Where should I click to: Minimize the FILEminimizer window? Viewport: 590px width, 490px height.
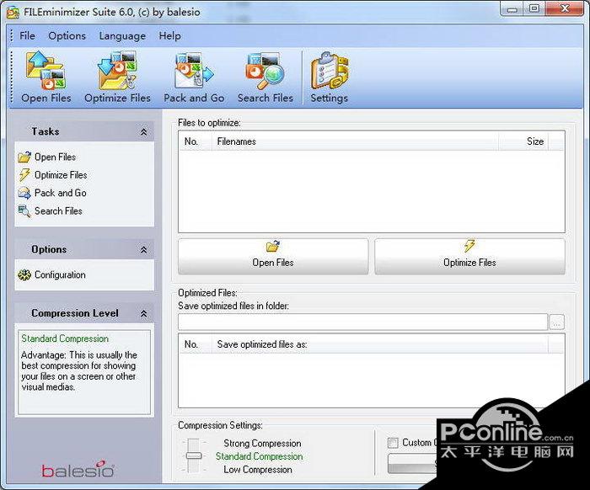(512, 9)
